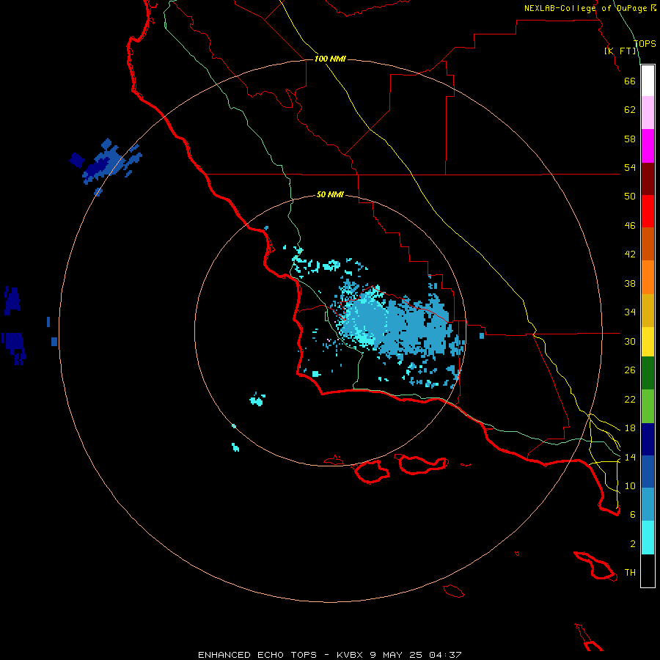
Task: Click the white swatch in the tops legend
Action: [x=648, y=81]
